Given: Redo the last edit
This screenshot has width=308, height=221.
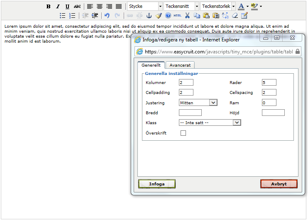Looking at the screenshot, I should click(117, 15).
